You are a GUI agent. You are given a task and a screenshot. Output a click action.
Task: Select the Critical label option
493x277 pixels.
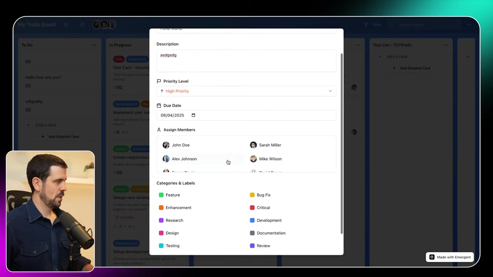263,208
